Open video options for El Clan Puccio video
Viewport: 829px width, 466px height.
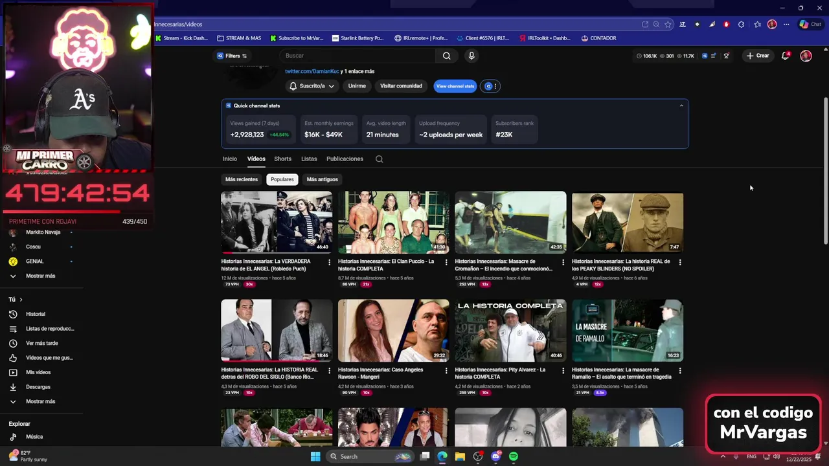446,262
